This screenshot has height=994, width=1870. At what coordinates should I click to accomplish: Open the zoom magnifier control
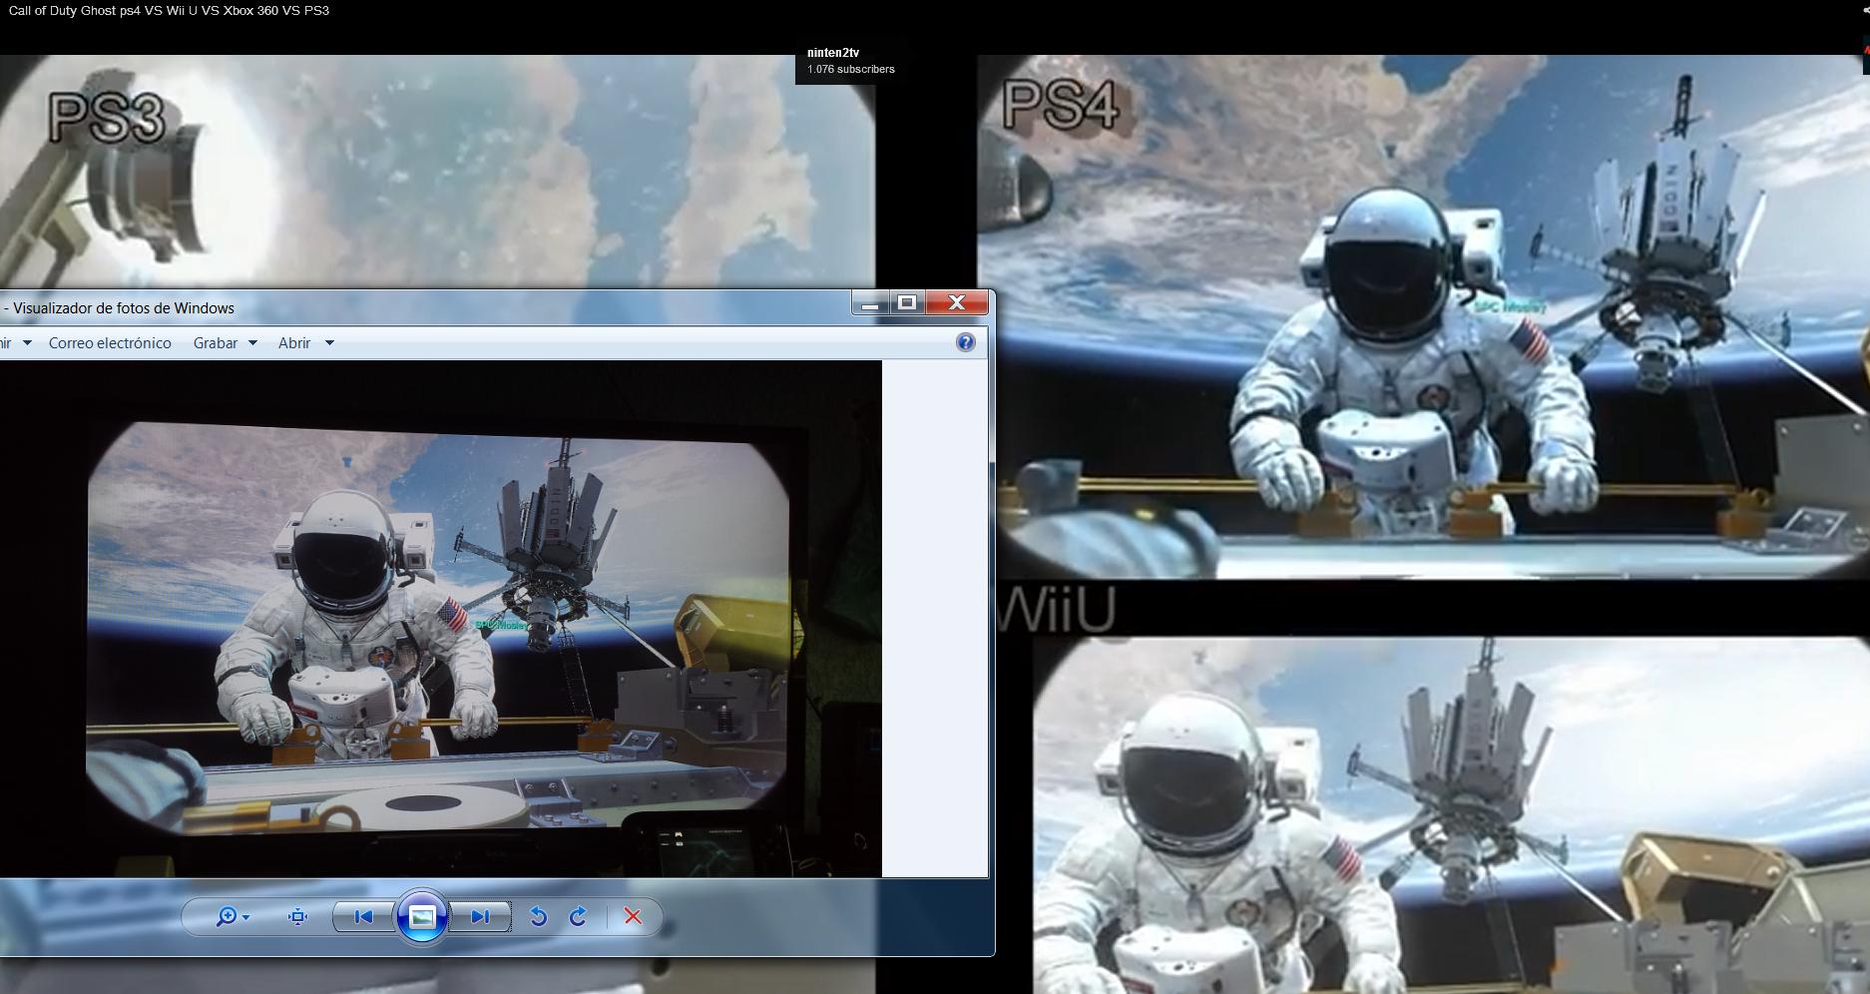click(231, 917)
